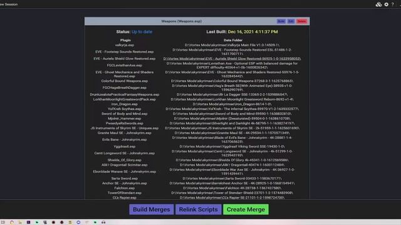
Task: Click the Silverlight and Darklight 4k folder path
Action: [232, 123]
